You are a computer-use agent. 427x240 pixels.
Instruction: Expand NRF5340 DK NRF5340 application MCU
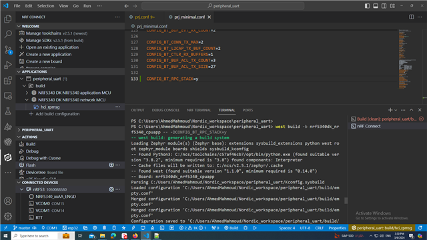pyautogui.click(x=27, y=93)
